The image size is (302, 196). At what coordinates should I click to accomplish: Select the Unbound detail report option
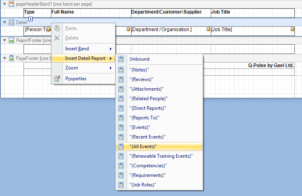pyautogui.click(x=159, y=59)
